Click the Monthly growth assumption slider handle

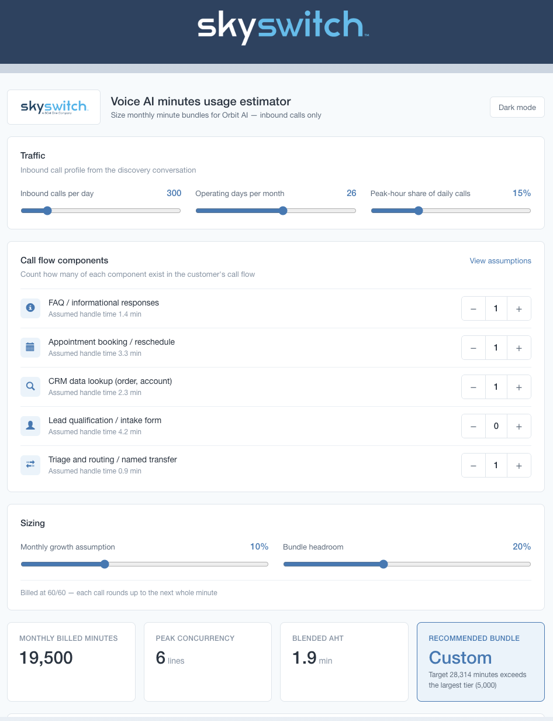[105, 564]
